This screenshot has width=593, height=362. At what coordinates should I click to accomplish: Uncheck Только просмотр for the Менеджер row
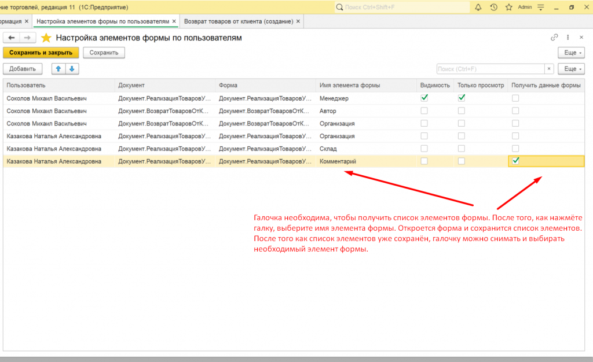(462, 98)
